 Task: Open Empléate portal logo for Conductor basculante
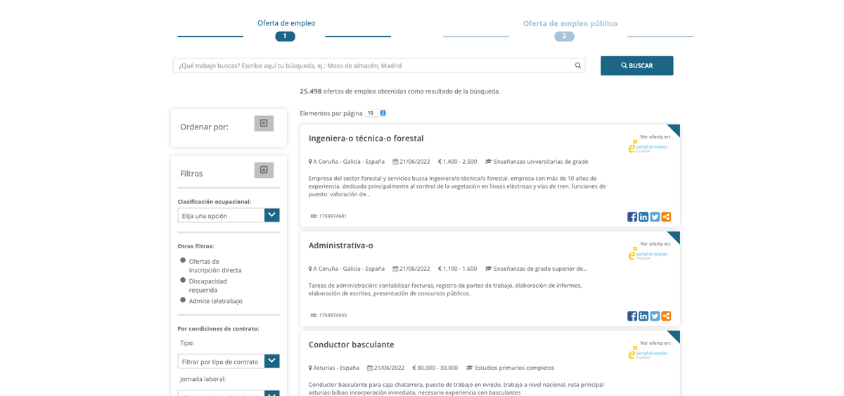(x=648, y=353)
